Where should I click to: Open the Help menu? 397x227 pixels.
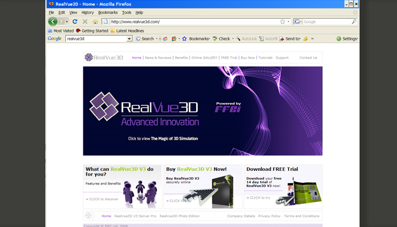(x=139, y=12)
